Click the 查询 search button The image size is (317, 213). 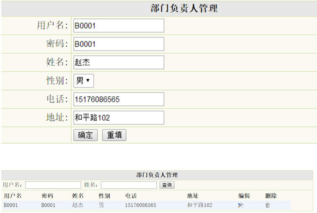point(167,185)
